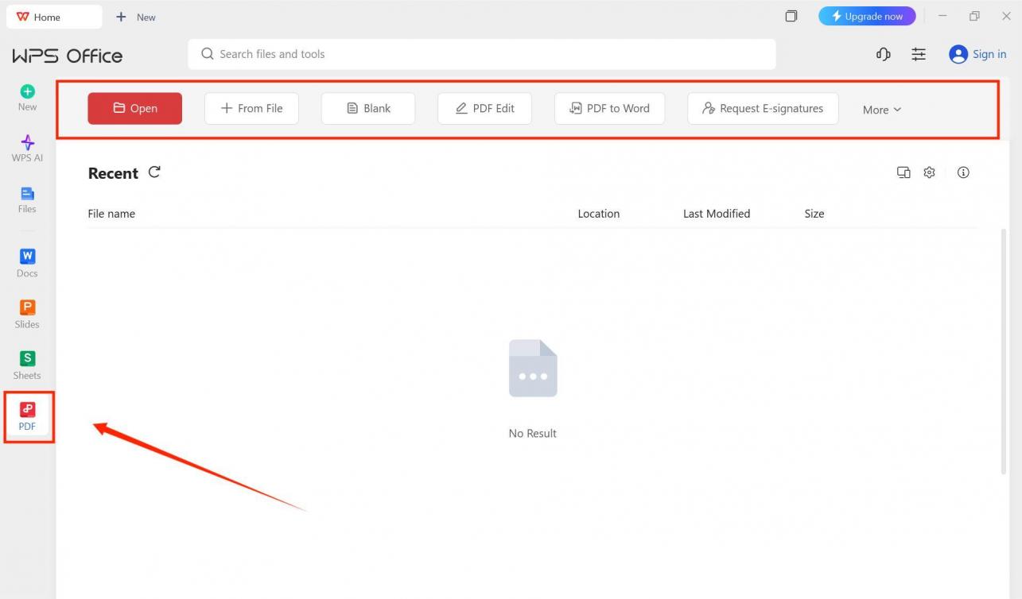Open the Files section in sidebar
This screenshot has height=599, width=1022.
pyautogui.click(x=27, y=199)
